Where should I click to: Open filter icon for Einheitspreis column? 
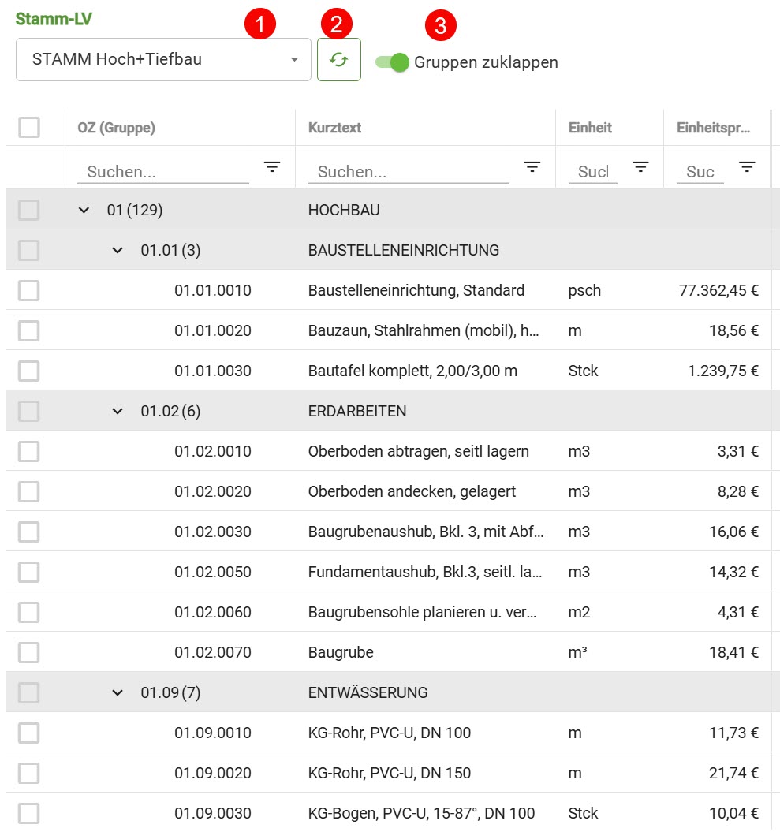pos(747,167)
